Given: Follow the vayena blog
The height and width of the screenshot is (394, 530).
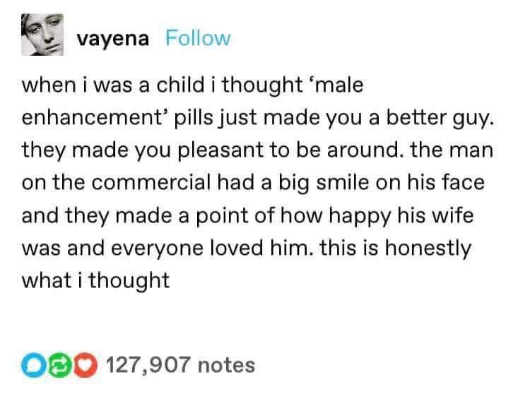Looking at the screenshot, I should click(x=198, y=38).
